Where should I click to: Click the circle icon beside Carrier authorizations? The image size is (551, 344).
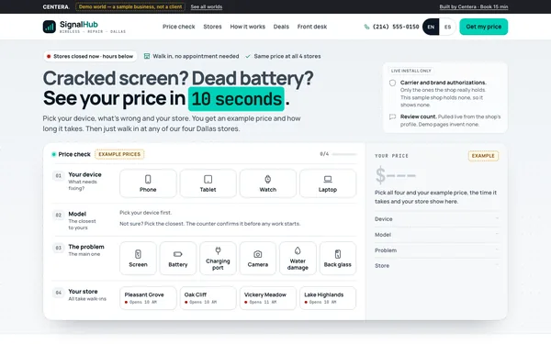coord(392,83)
